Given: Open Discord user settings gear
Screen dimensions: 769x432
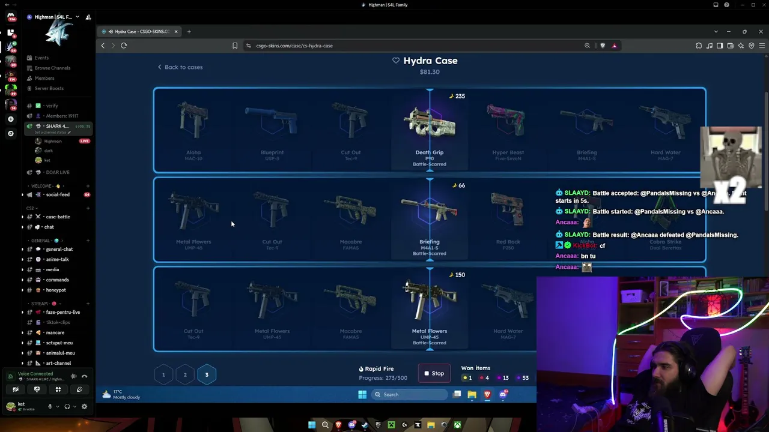Looking at the screenshot, I should [x=84, y=406].
